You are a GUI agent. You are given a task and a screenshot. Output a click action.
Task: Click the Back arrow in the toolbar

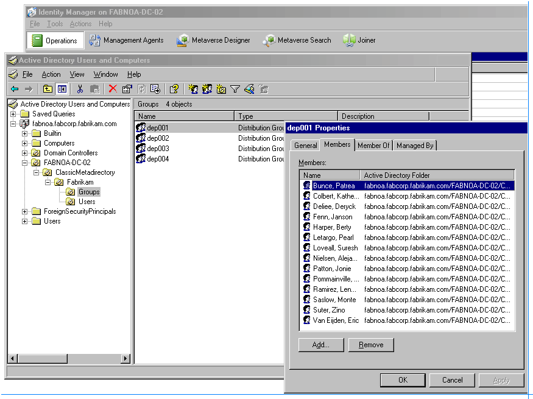coord(15,89)
